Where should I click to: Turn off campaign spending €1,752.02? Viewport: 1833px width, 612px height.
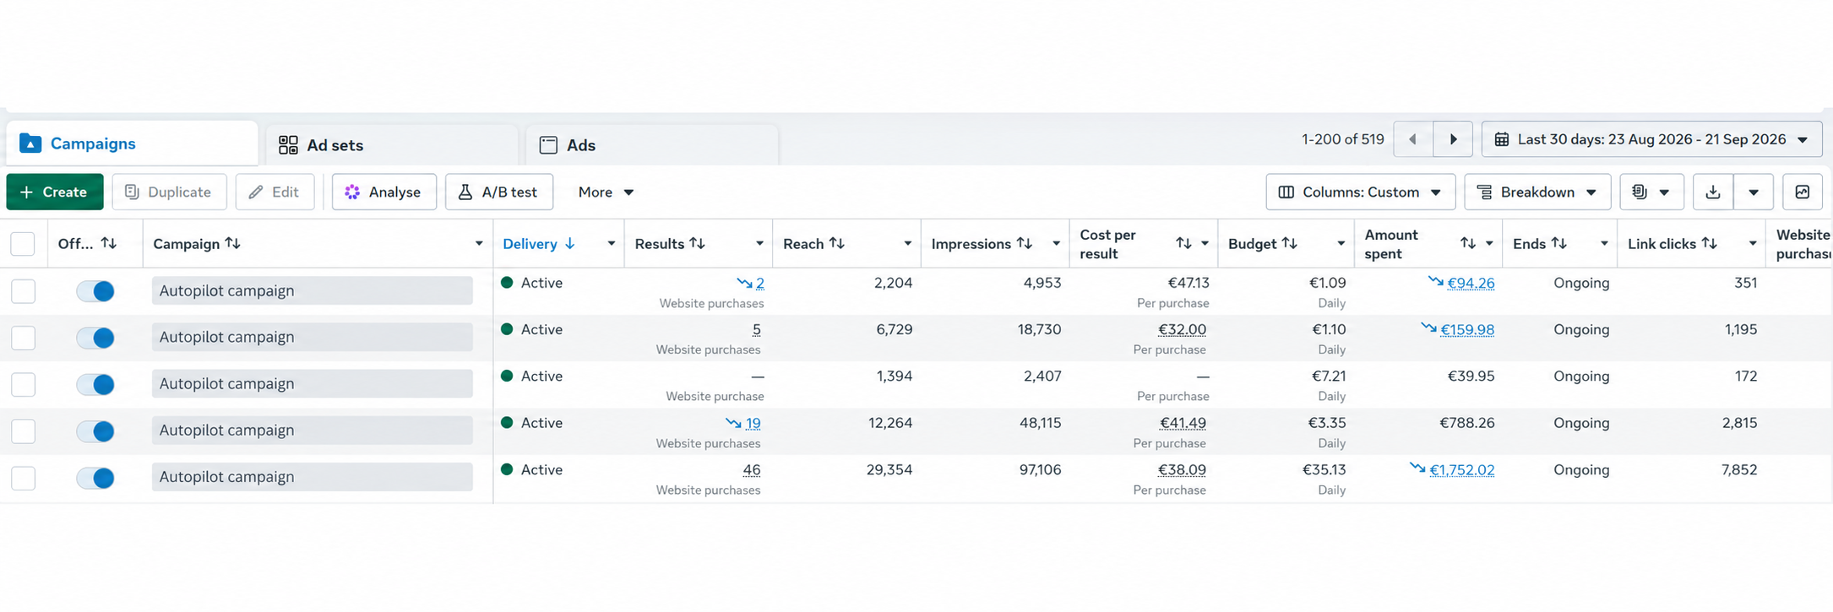click(95, 478)
